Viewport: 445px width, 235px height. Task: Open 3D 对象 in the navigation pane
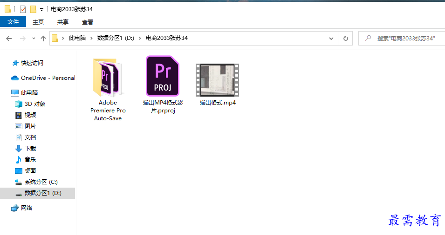click(34, 104)
